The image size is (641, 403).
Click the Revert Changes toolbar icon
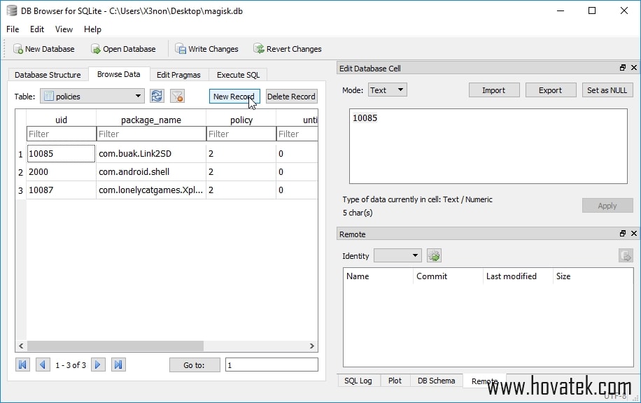click(259, 49)
